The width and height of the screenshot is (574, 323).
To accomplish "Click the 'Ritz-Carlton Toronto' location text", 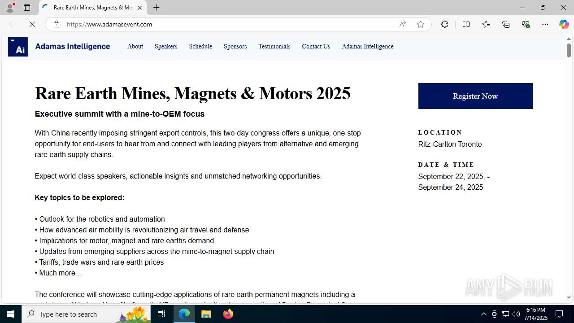I will pyautogui.click(x=450, y=144).
